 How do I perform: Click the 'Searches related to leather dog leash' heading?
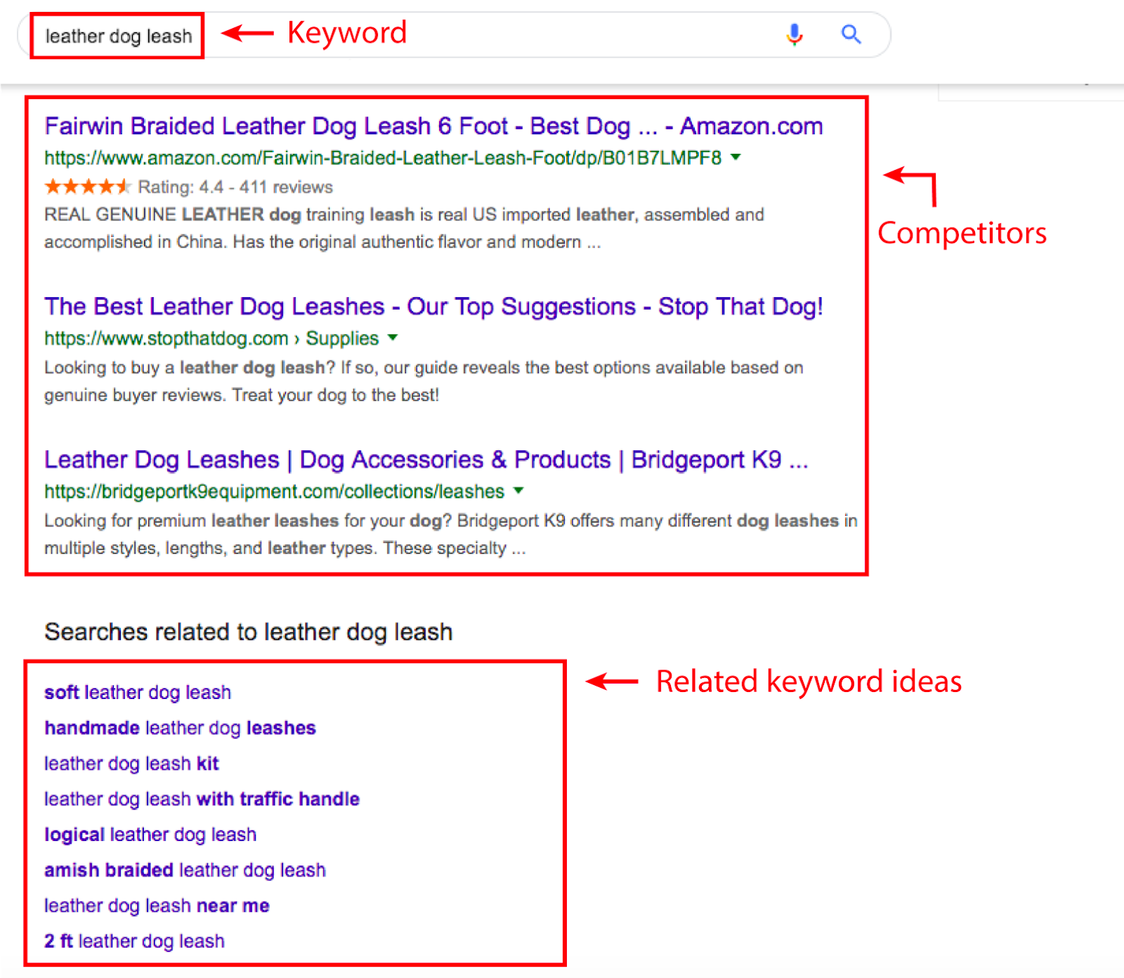248,632
